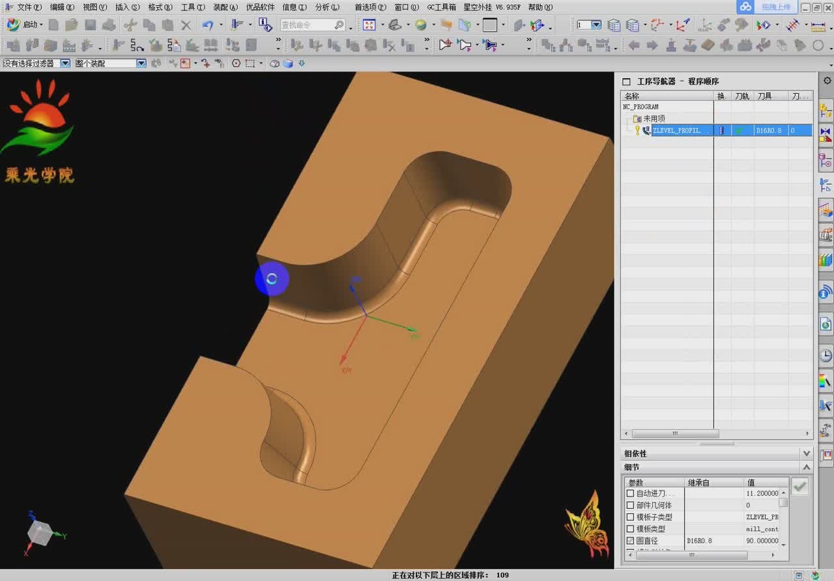The height and width of the screenshot is (581, 834).
Task: Toggle the 模板类型 parameter checkbox
Action: [630, 529]
